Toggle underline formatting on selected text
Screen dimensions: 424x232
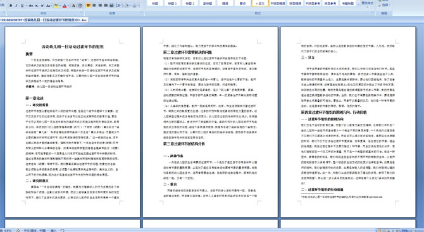[x=22, y=6]
